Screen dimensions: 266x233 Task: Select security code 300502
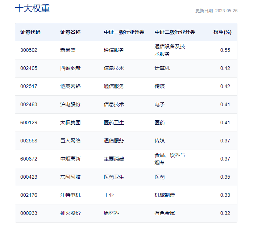point(29,50)
